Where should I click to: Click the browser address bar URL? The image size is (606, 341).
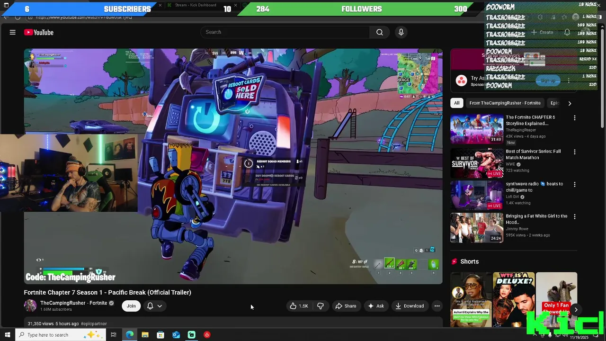point(84,17)
